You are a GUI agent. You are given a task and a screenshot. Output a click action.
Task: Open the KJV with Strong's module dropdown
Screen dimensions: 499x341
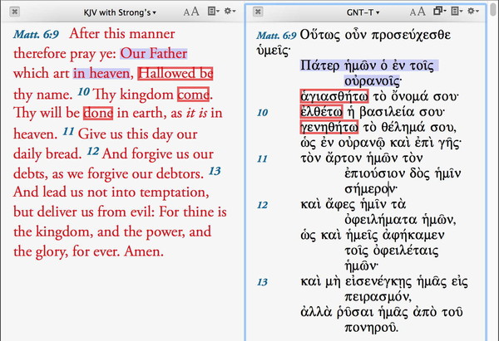point(120,12)
